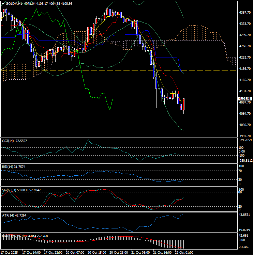The height and width of the screenshot is (255, 253).
Task: Click the current price tag 4108.98
Action: pos(244,98)
